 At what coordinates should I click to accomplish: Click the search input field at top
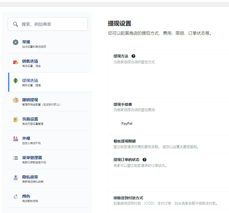[48, 24]
